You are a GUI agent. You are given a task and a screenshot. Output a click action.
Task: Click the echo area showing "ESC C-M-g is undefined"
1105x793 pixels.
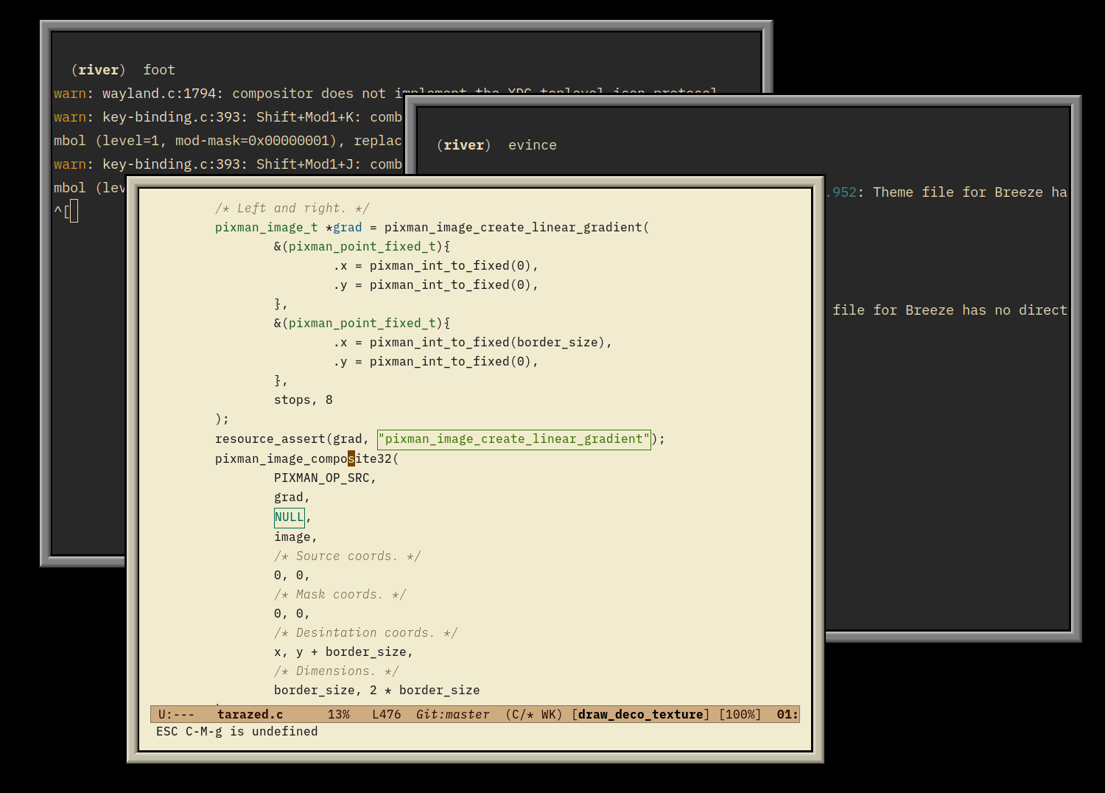pyautogui.click(x=236, y=732)
